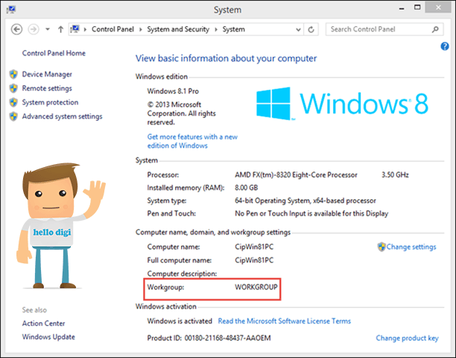Expand the address bar history chevron
This screenshot has height=358, width=456.
[298, 30]
